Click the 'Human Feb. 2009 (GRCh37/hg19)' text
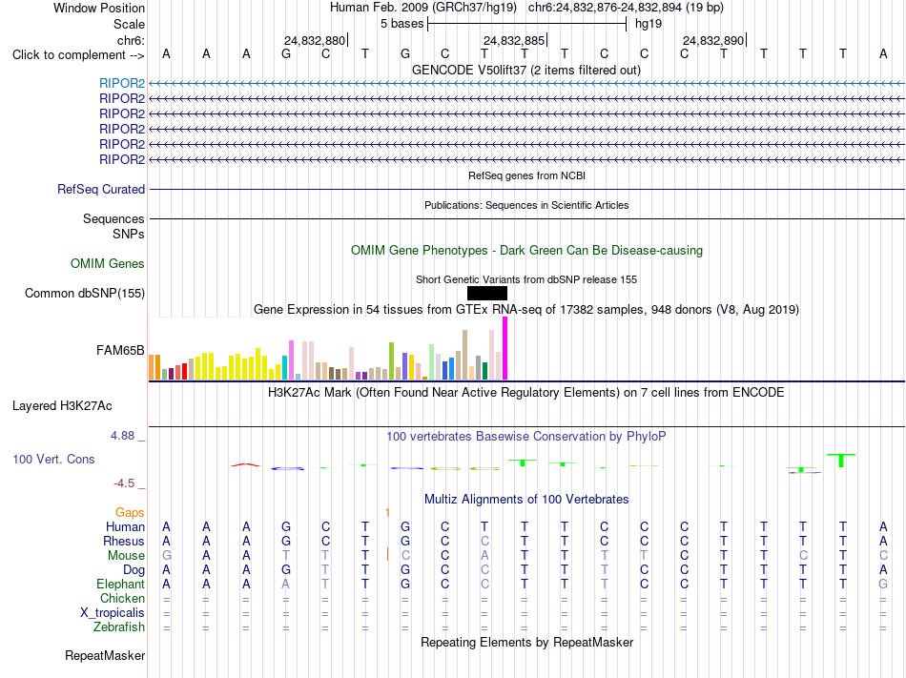 point(422,8)
